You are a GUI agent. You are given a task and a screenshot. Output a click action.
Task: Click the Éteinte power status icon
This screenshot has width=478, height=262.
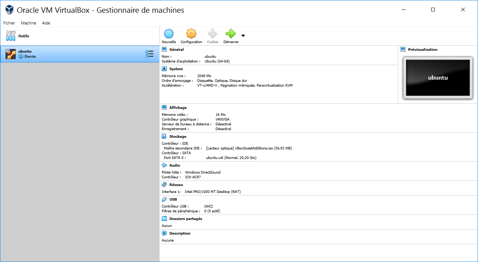pos(21,57)
